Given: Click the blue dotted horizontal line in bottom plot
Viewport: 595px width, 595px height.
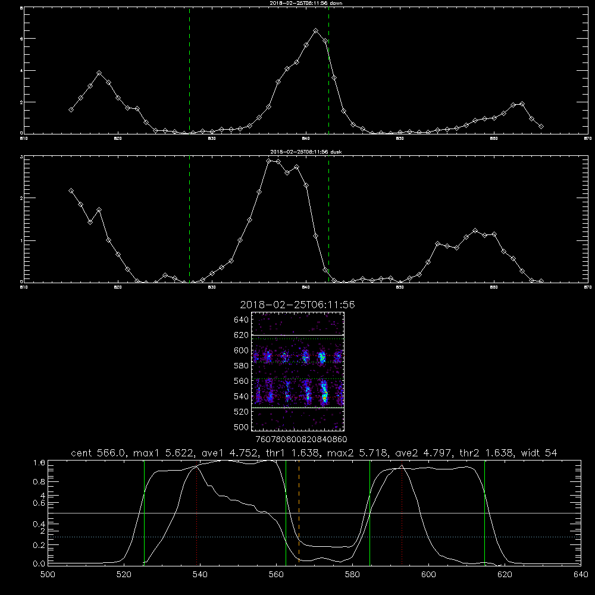Looking at the screenshot, I should tap(314, 537).
